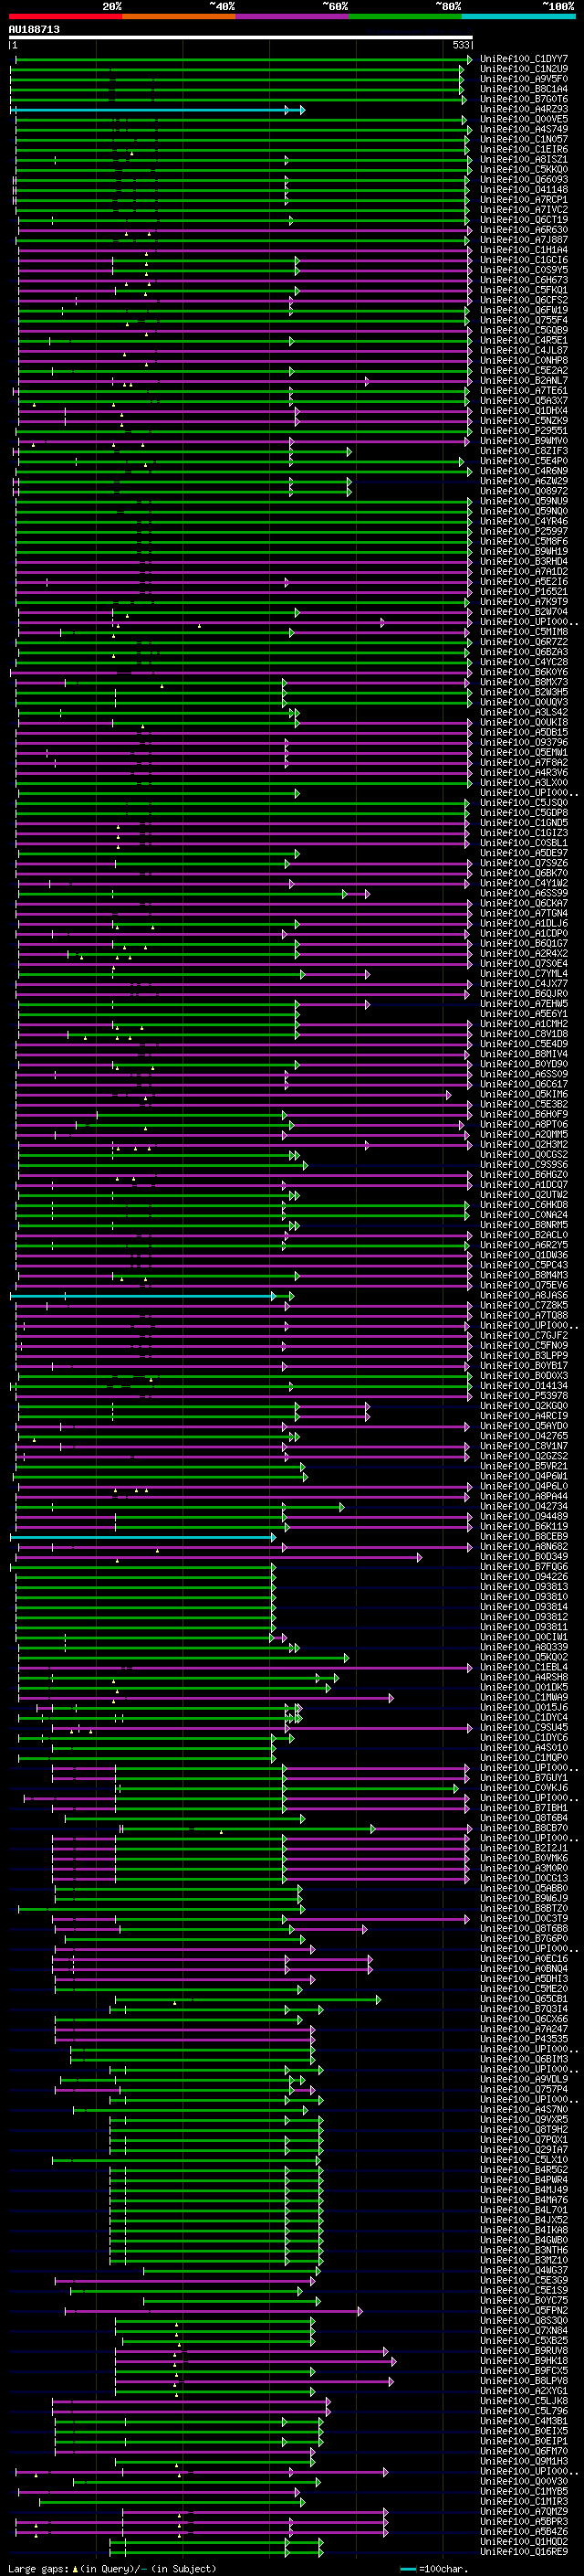The image size is (584, 2576).
Task: Select the AU188713 query name
Action: [34, 30]
